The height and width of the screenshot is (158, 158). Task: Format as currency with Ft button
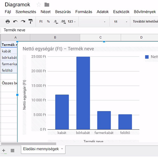(x=41, y=21)
